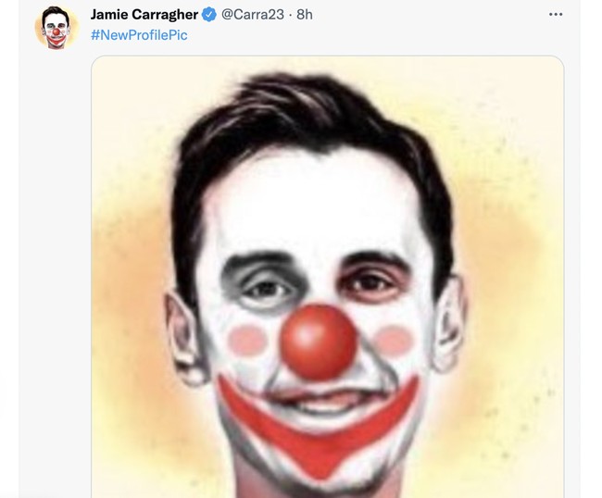Image resolution: width=602 pixels, height=498 pixels.
Task: Open Jamie Carragher's clown avatar profile picture
Action: 56,27
